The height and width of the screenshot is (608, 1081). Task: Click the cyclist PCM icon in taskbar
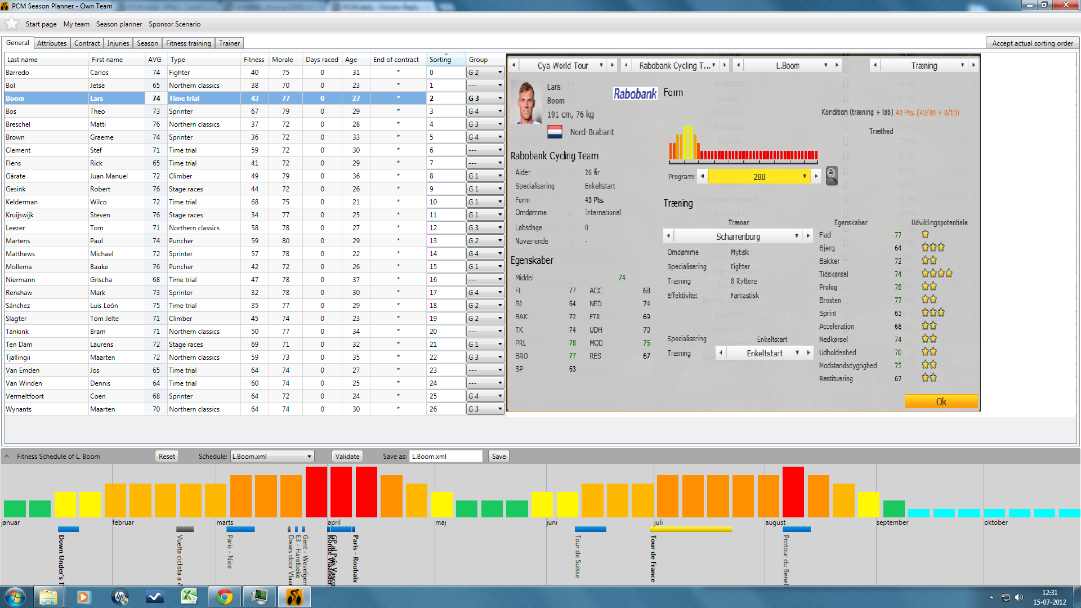[x=294, y=597]
